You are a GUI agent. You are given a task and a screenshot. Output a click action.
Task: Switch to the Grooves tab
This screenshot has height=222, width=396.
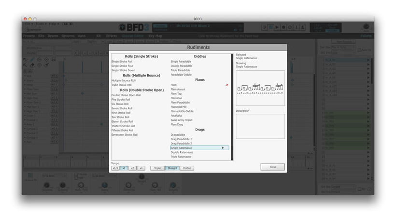(68, 36)
